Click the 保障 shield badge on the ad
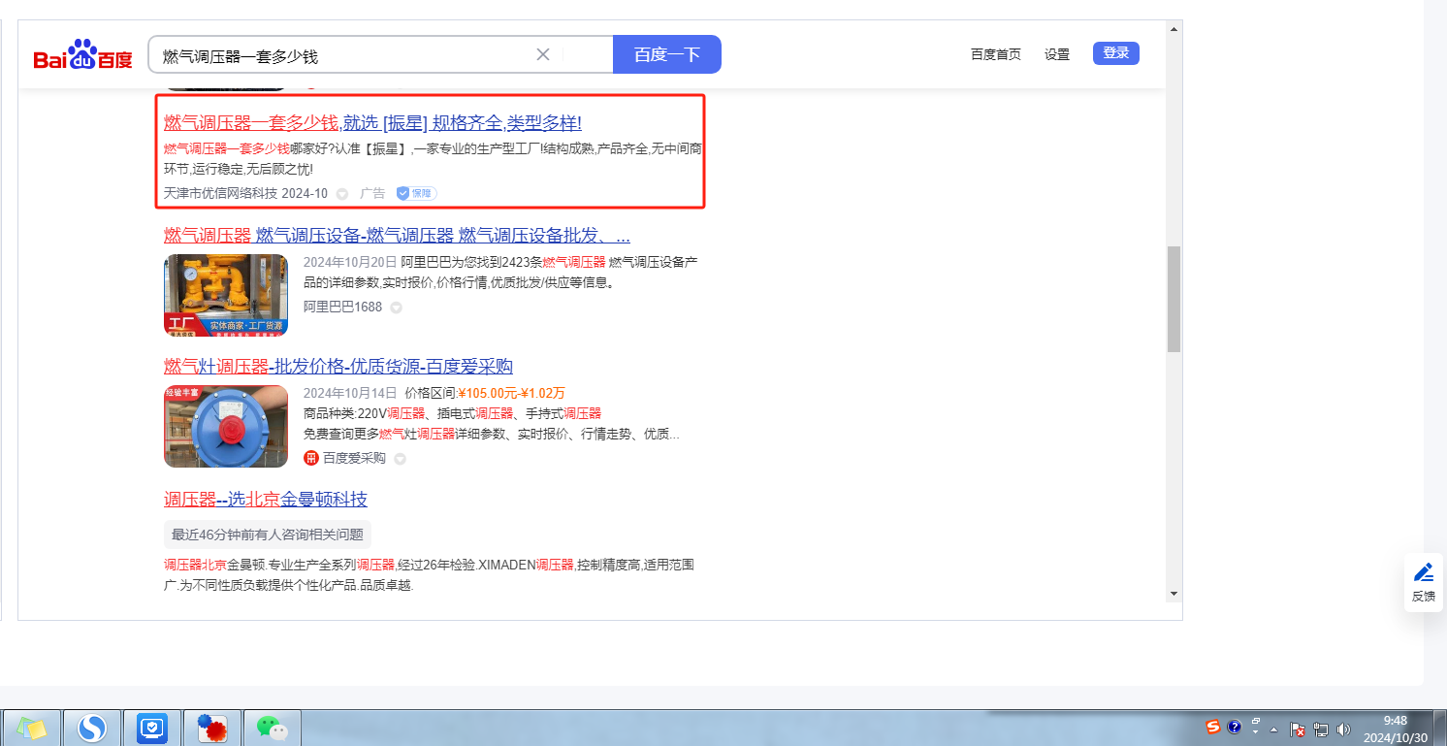The image size is (1447, 746). pos(417,194)
